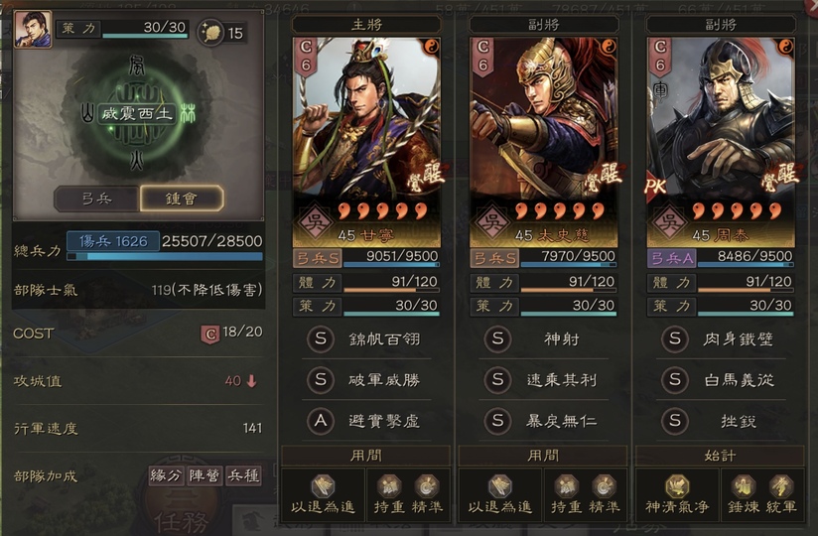The image size is (818, 536).
Task: Click the 以退為進 skill icon under 甘寧
Action: [323, 487]
